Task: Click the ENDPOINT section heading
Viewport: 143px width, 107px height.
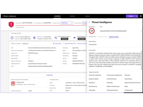Action: [x=49, y=75]
